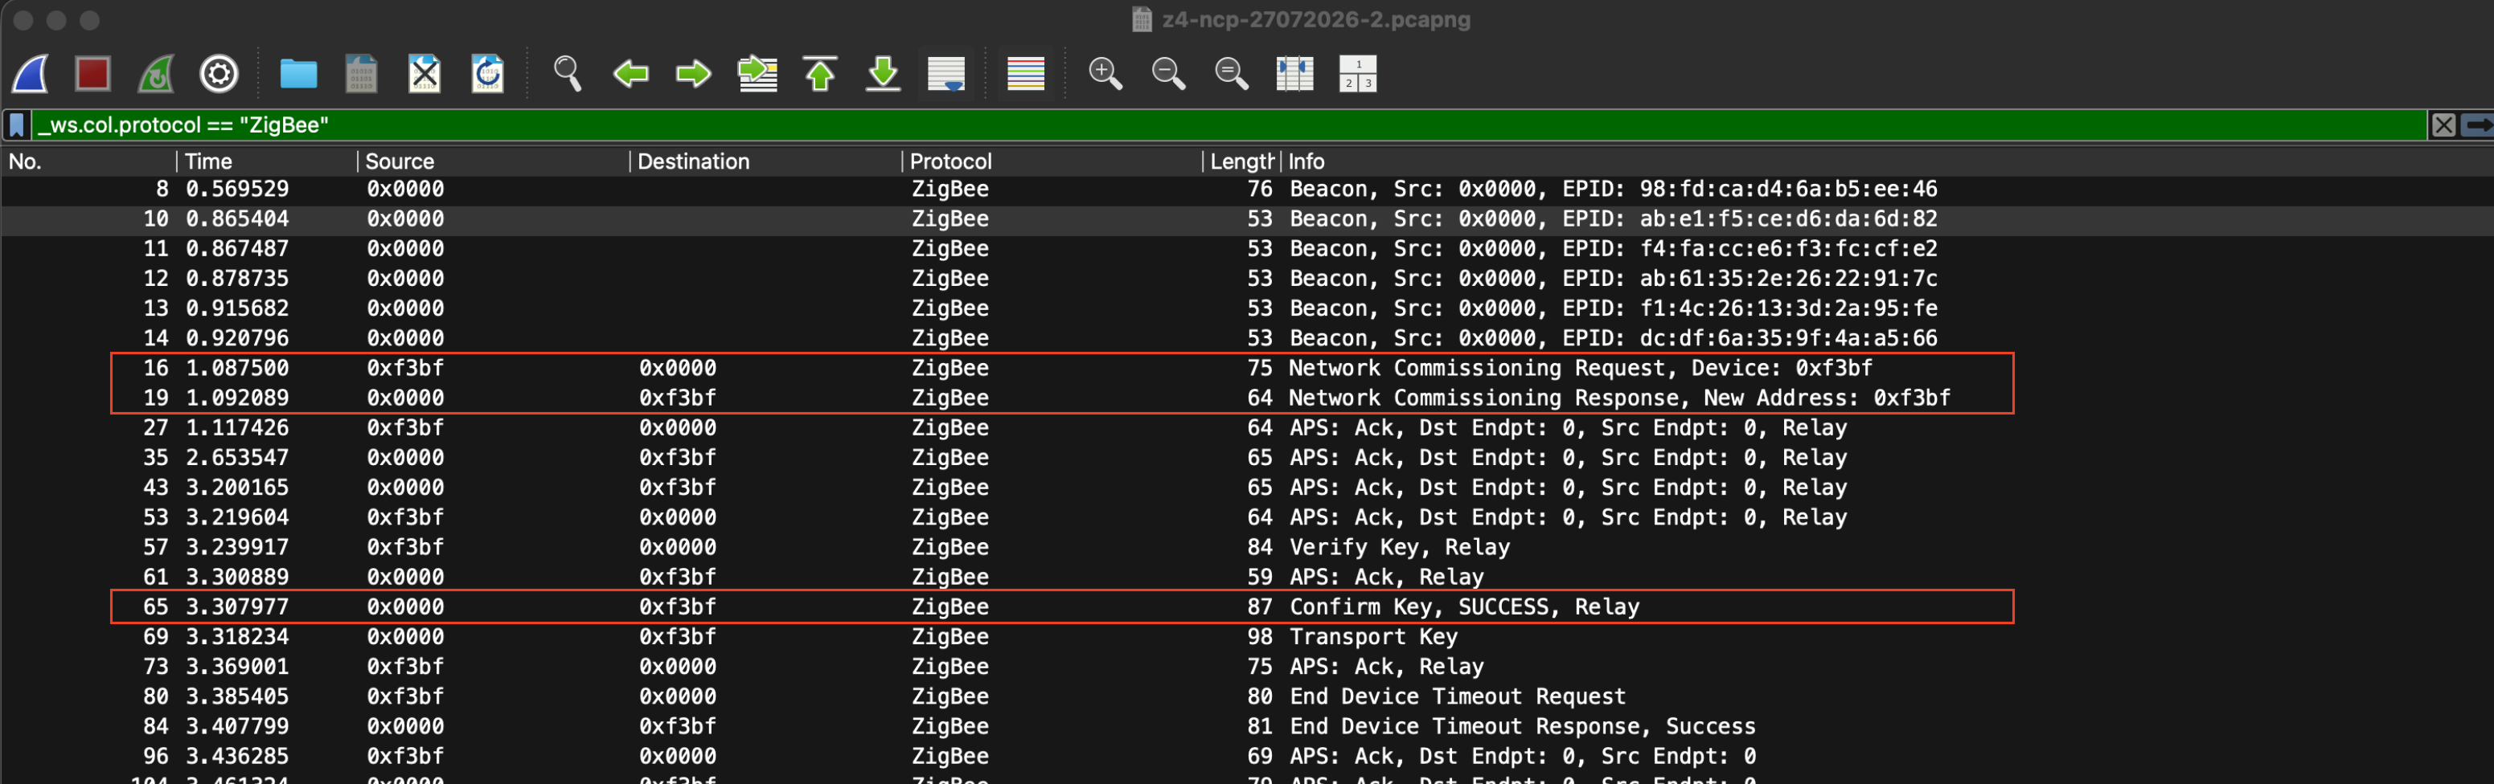This screenshot has width=2494, height=784.
Task: Sort by Protocol column header
Action: tap(1052, 161)
